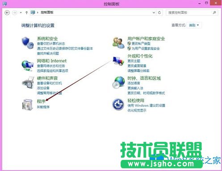Open the 用户帐户和家庭安全 users icon

[118, 43]
